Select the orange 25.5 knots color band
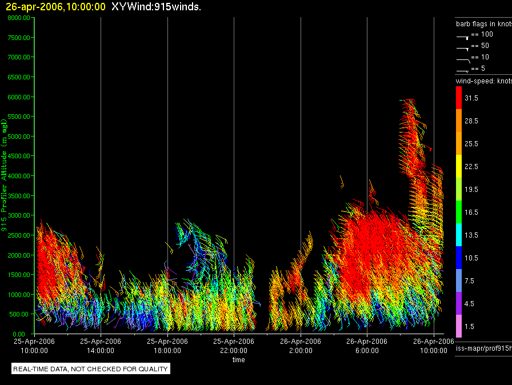 click(x=459, y=143)
